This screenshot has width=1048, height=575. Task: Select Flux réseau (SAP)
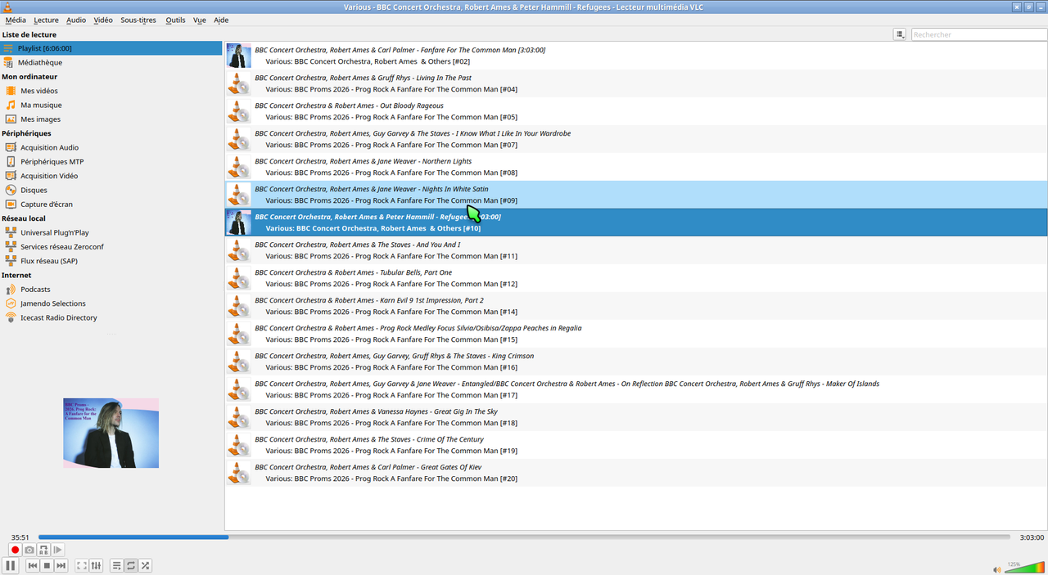tap(111, 261)
